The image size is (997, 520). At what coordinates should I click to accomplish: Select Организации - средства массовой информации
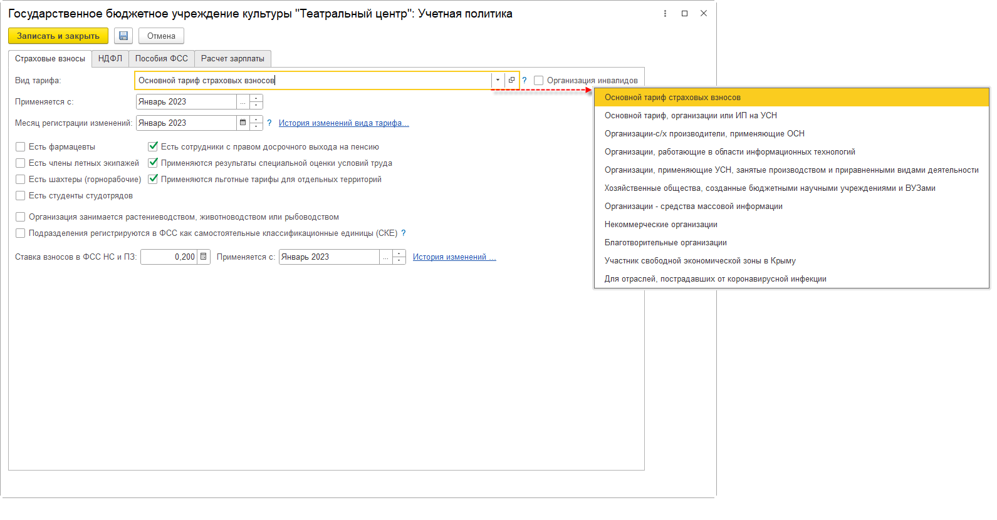[791, 206]
